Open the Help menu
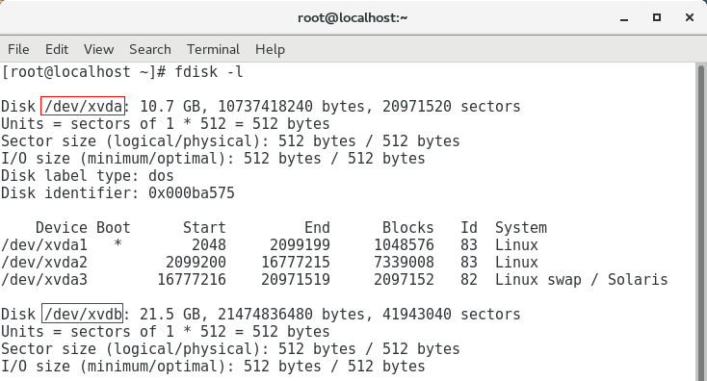The width and height of the screenshot is (707, 381). pyautogui.click(x=270, y=49)
